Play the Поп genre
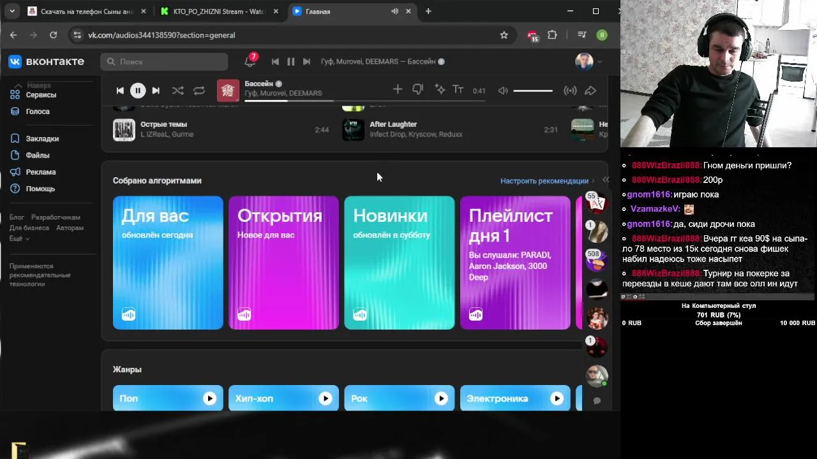The image size is (817, 459). tap(209, 398)
